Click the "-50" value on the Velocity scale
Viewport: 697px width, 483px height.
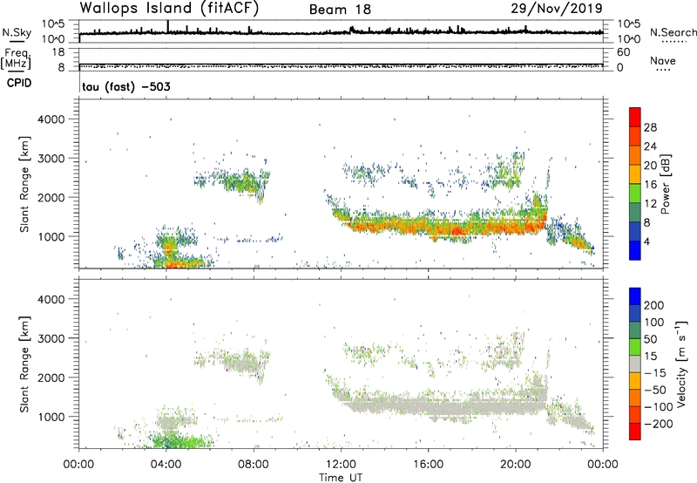pyautogui.click(x=655, y=390)
